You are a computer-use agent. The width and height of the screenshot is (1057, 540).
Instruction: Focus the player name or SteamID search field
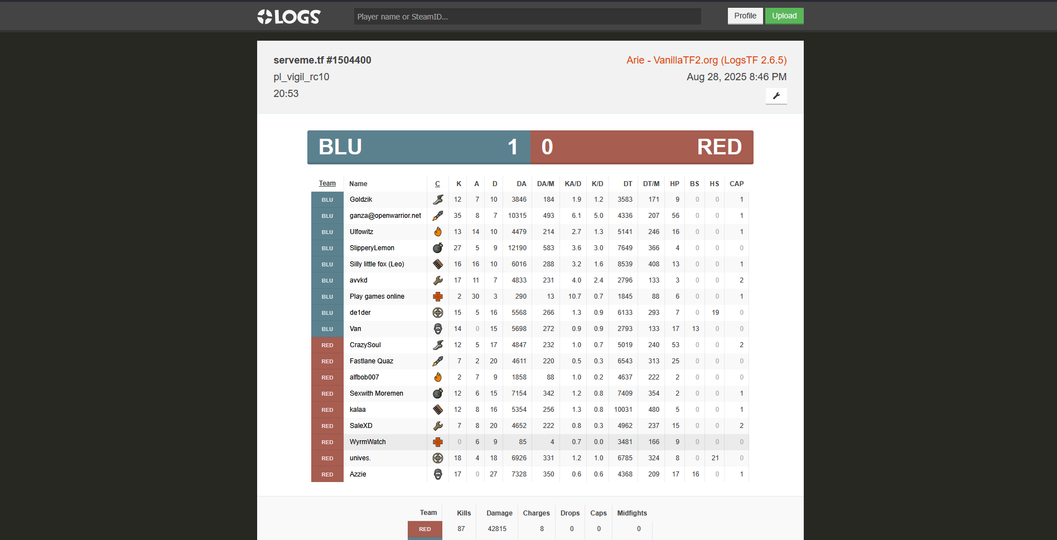coord(527,17)
